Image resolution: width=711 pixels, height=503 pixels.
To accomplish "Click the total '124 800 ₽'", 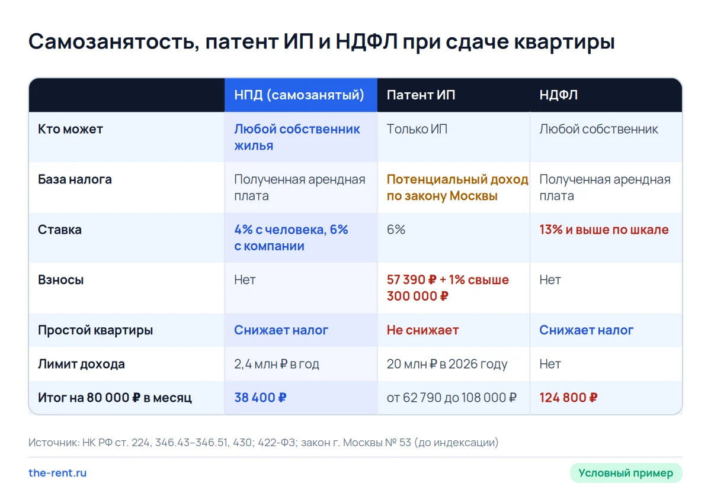I will click(568, 398).
